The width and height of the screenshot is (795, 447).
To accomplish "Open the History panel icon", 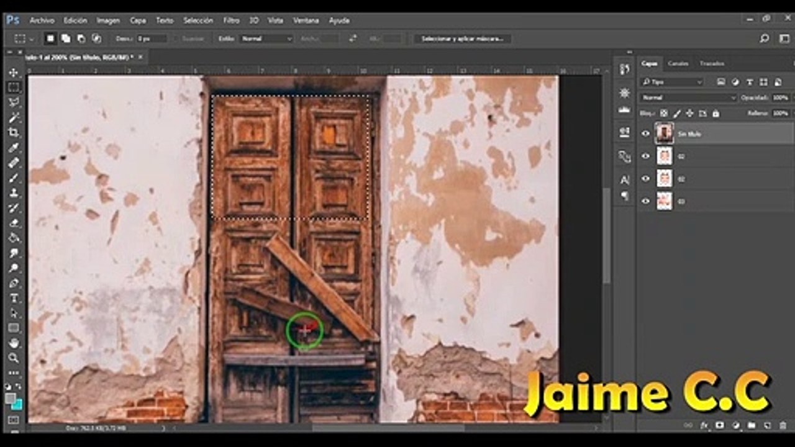I will pos(625,70).
